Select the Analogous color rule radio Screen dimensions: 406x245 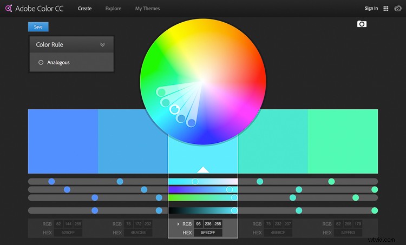point(41,63)
